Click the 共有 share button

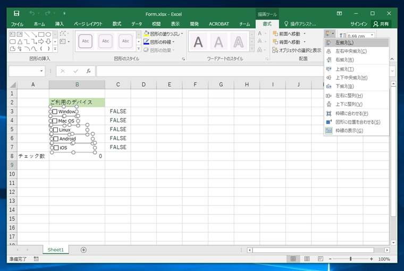coord(381,24)
